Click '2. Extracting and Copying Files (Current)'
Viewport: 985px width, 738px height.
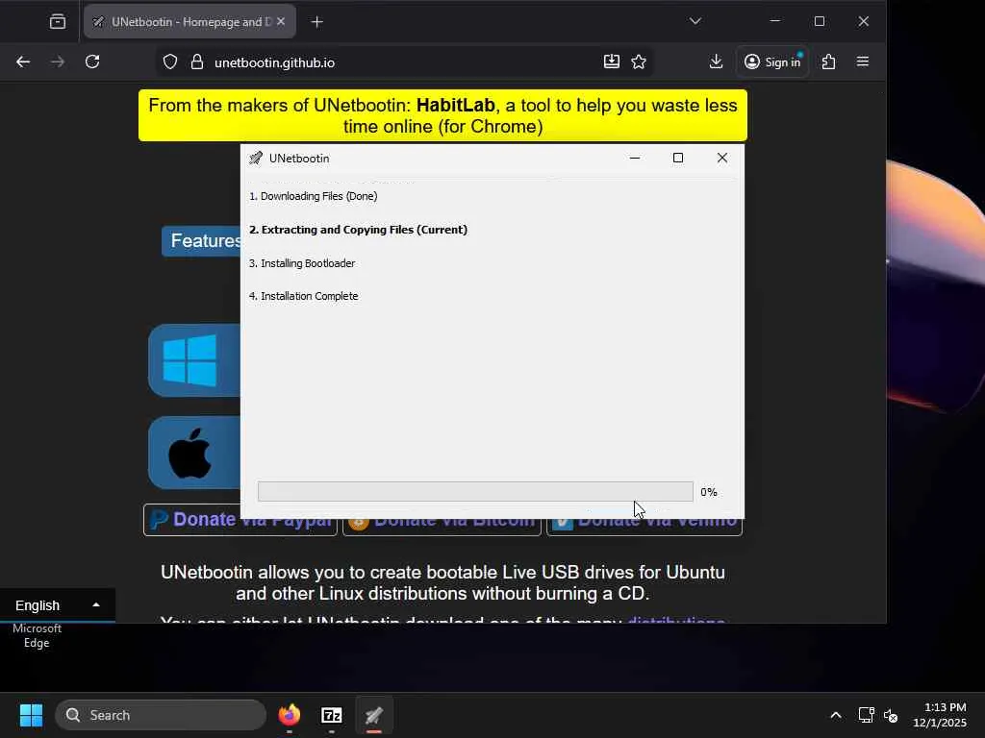tap(358, 230)
